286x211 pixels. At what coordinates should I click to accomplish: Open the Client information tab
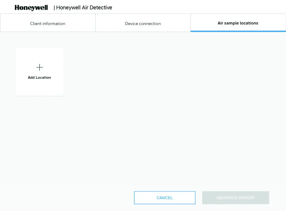pyautogui.click(x=48, y=23)
